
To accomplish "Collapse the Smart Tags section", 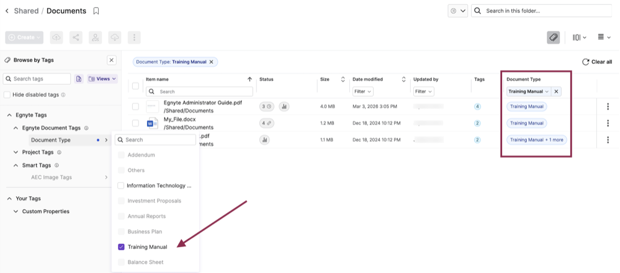I will (16, 165).
